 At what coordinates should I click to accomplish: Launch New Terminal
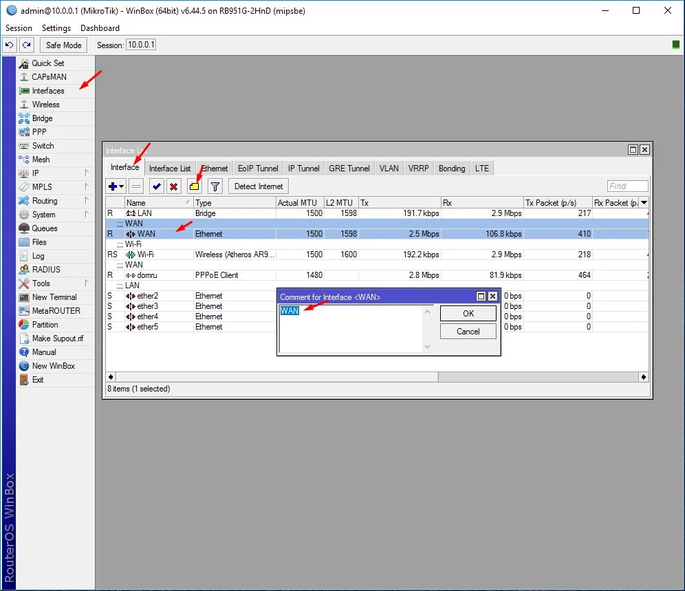54,297
